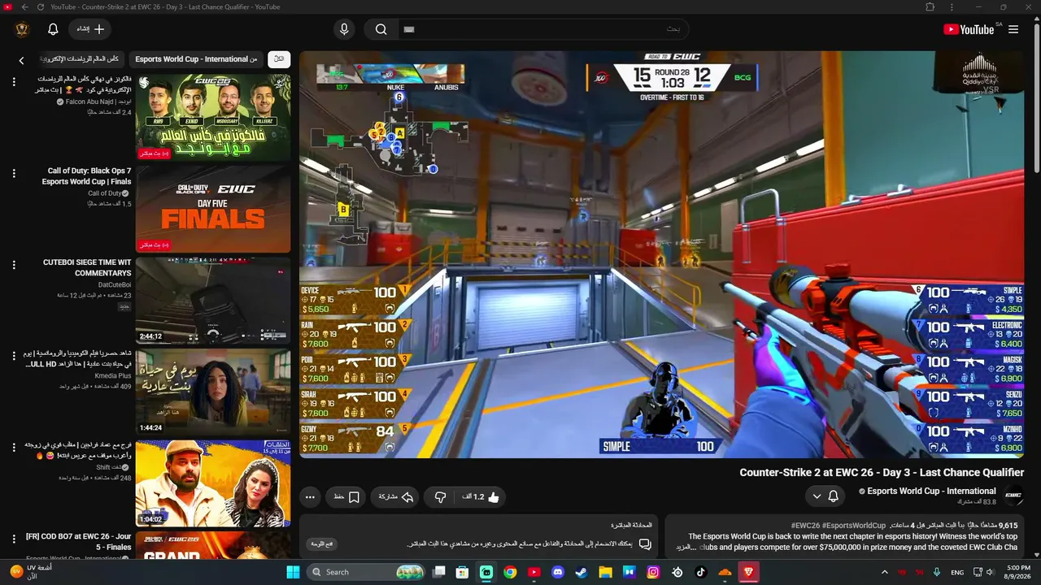
Task: Start voice search with microphone icon
Action: point(344,29)
